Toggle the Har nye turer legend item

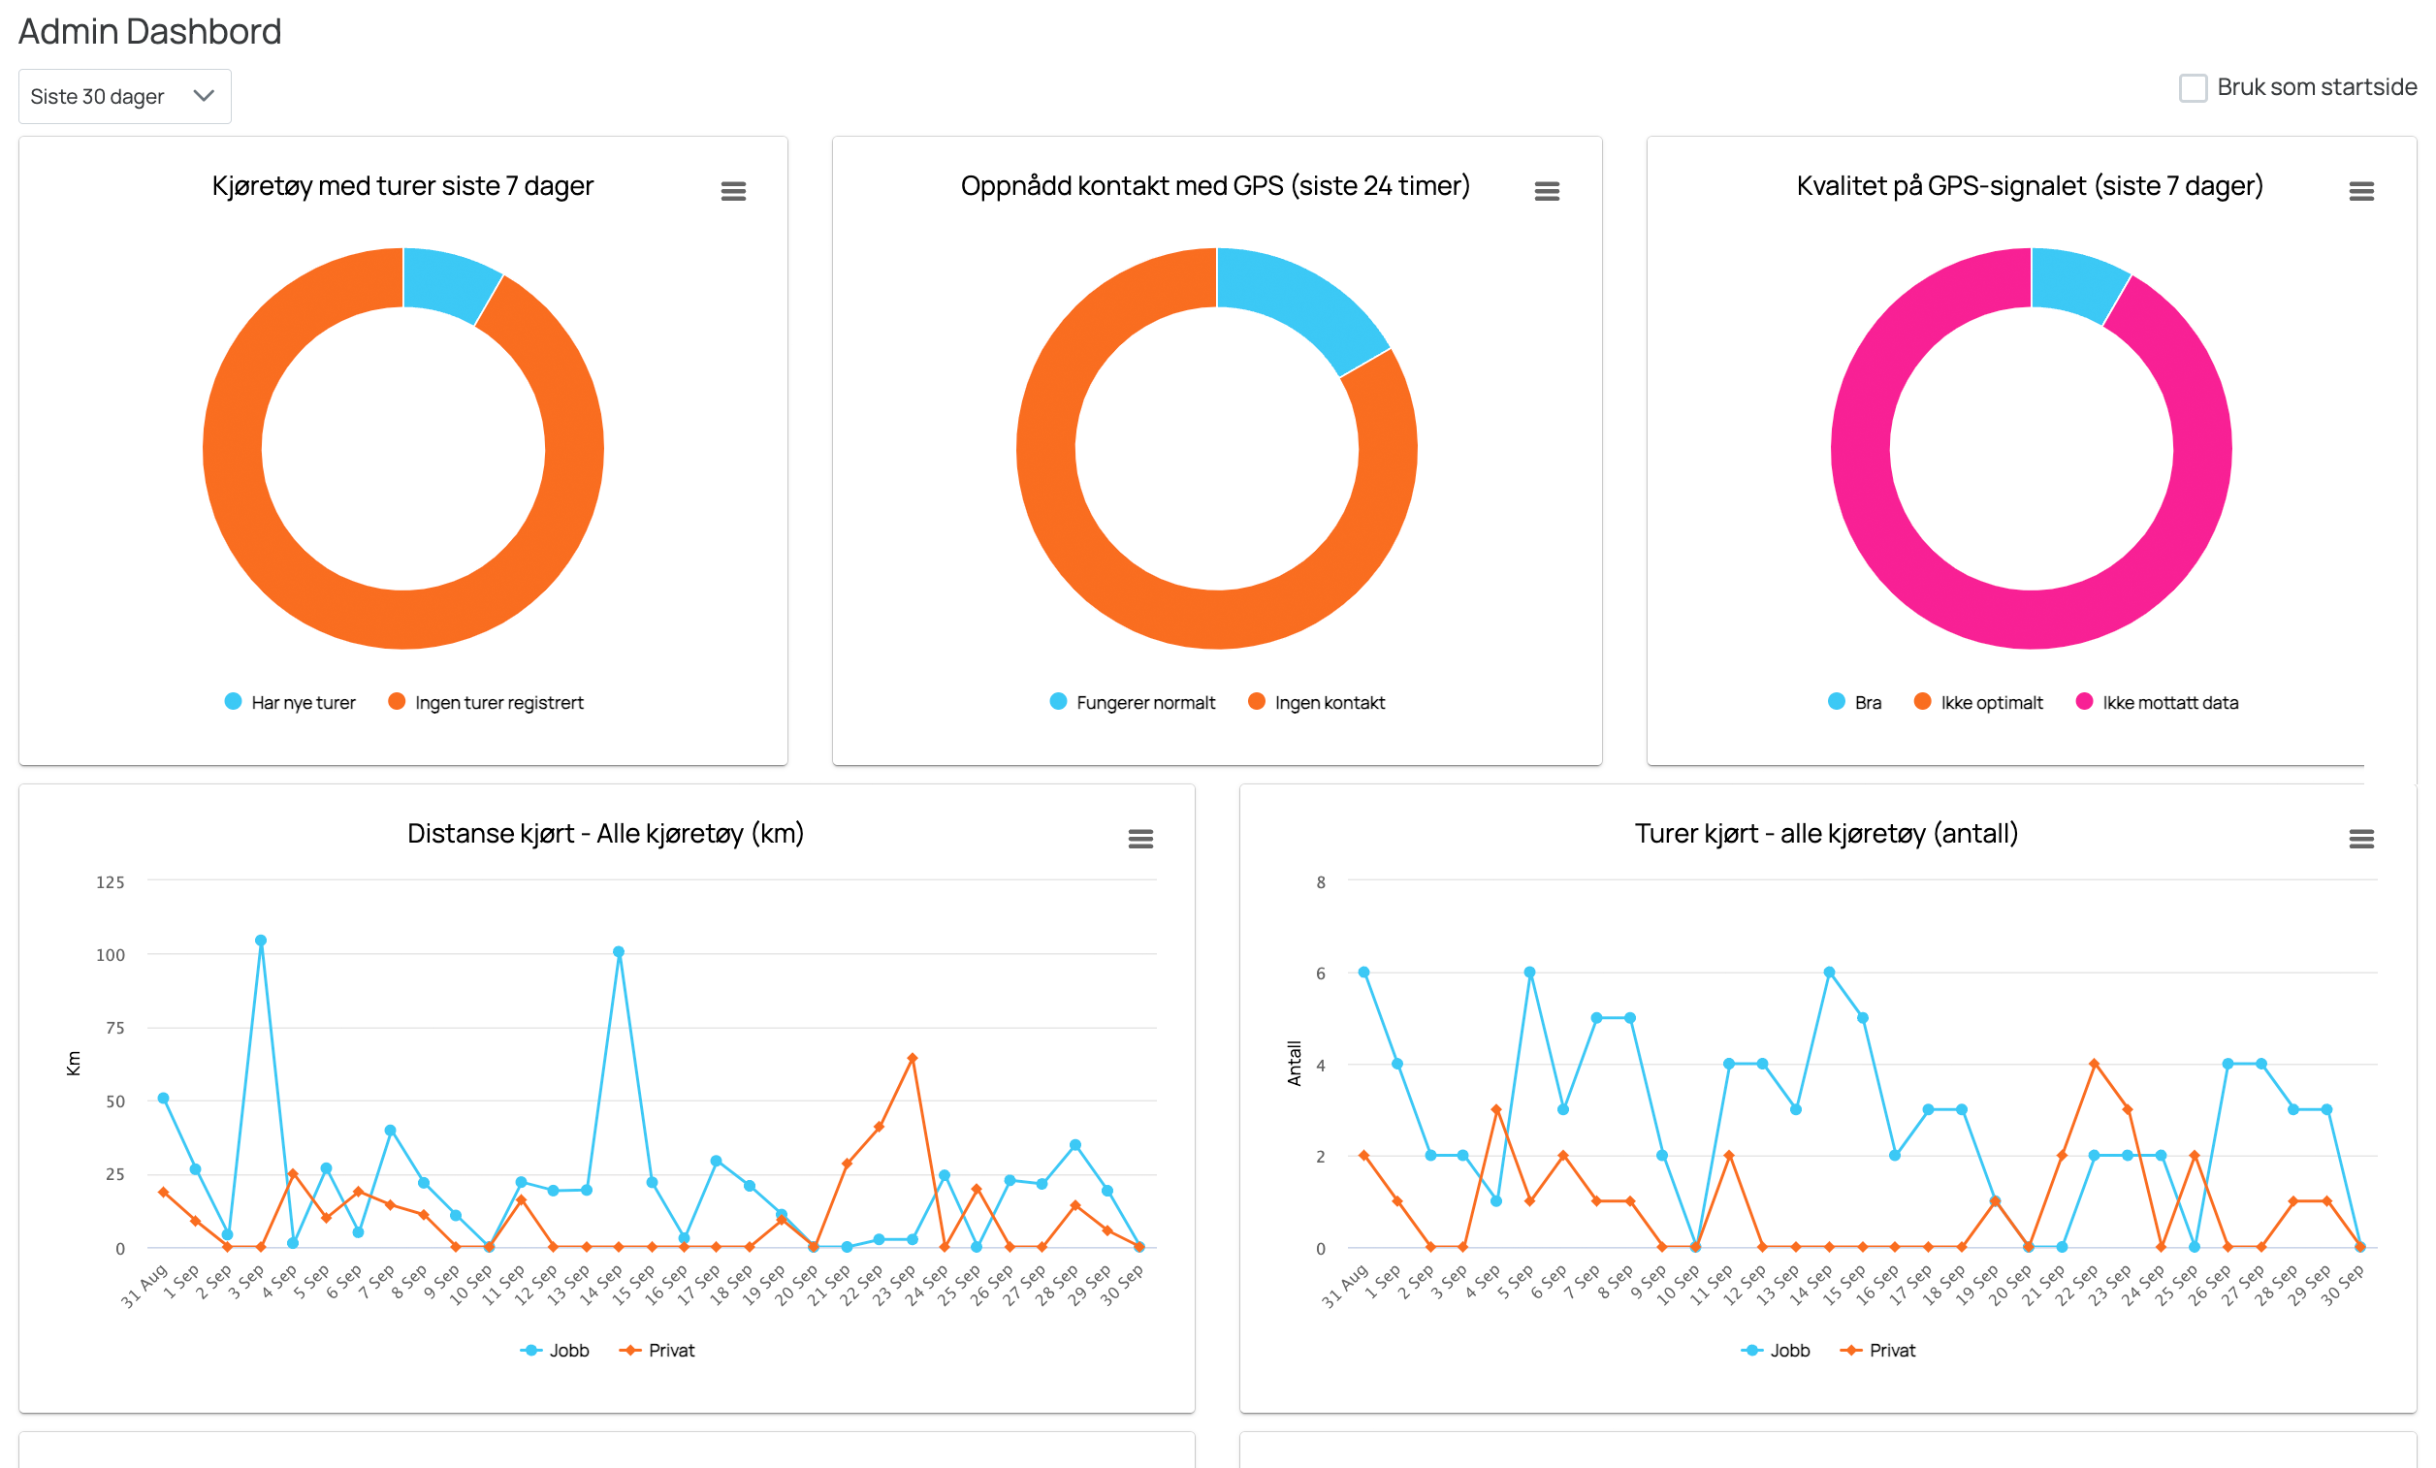290,702
